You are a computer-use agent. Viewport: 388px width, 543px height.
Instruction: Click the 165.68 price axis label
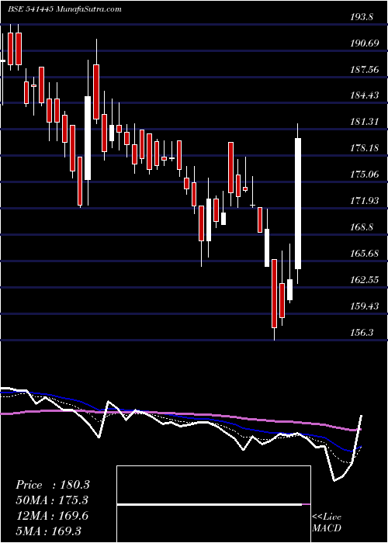pos(363,254)
